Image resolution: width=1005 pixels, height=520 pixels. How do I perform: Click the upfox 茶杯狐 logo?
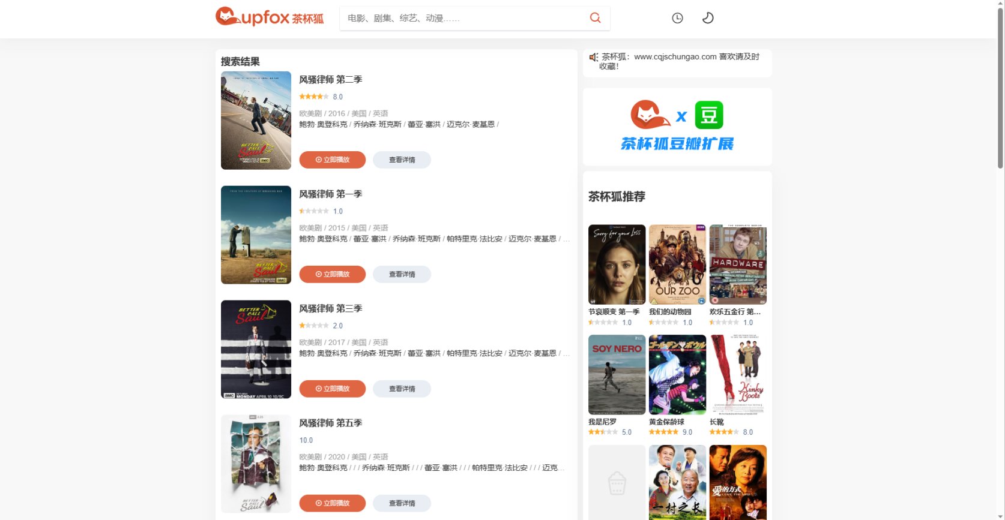click(x=270, y=17)
